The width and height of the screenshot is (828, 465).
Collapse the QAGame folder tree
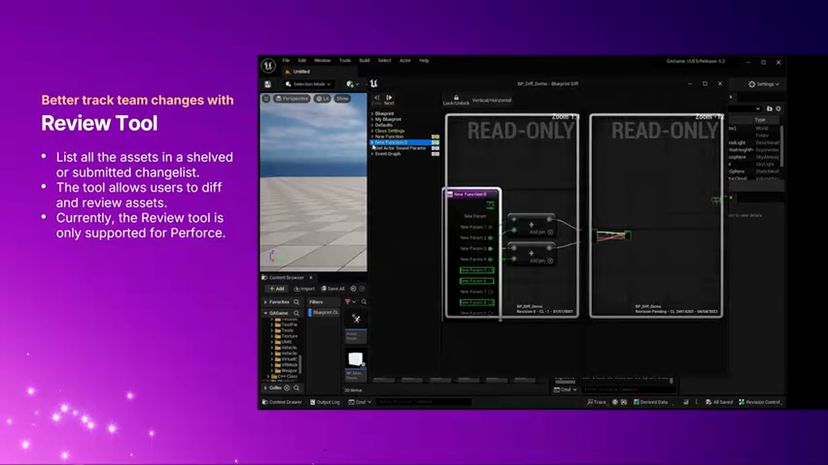tap(265, 313)
